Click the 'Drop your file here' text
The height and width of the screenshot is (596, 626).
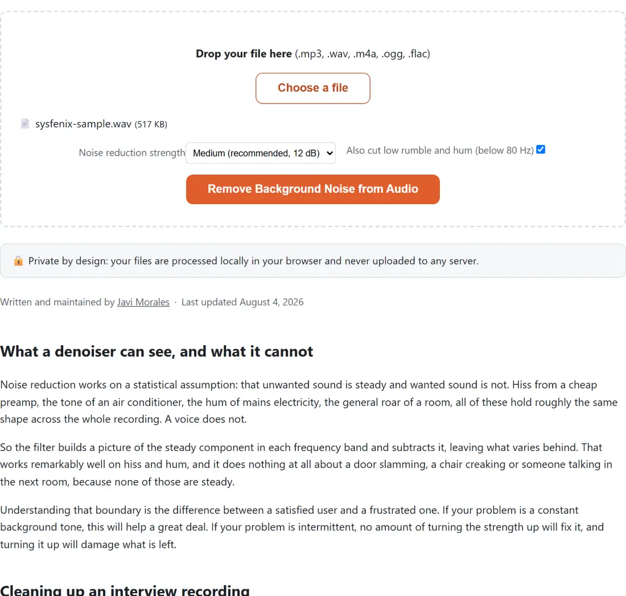(x=244, y=54)
